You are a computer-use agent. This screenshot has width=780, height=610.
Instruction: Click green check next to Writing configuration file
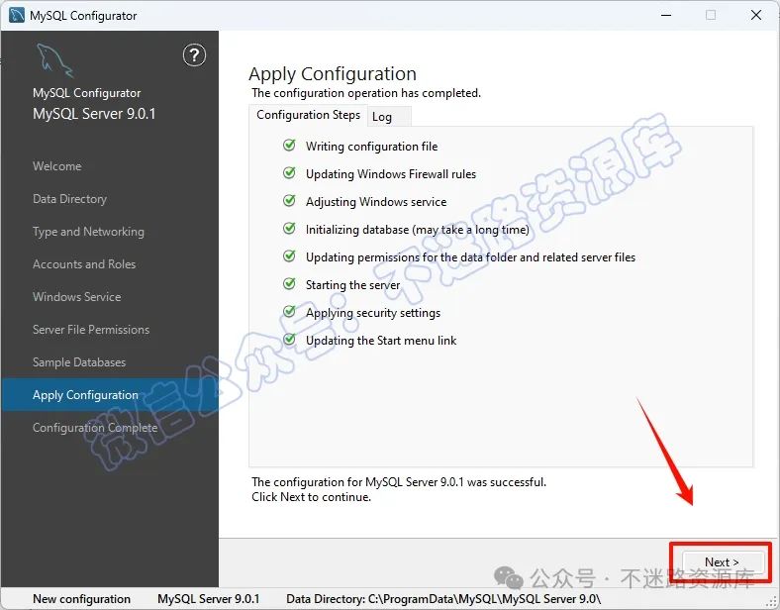(289, 146)
